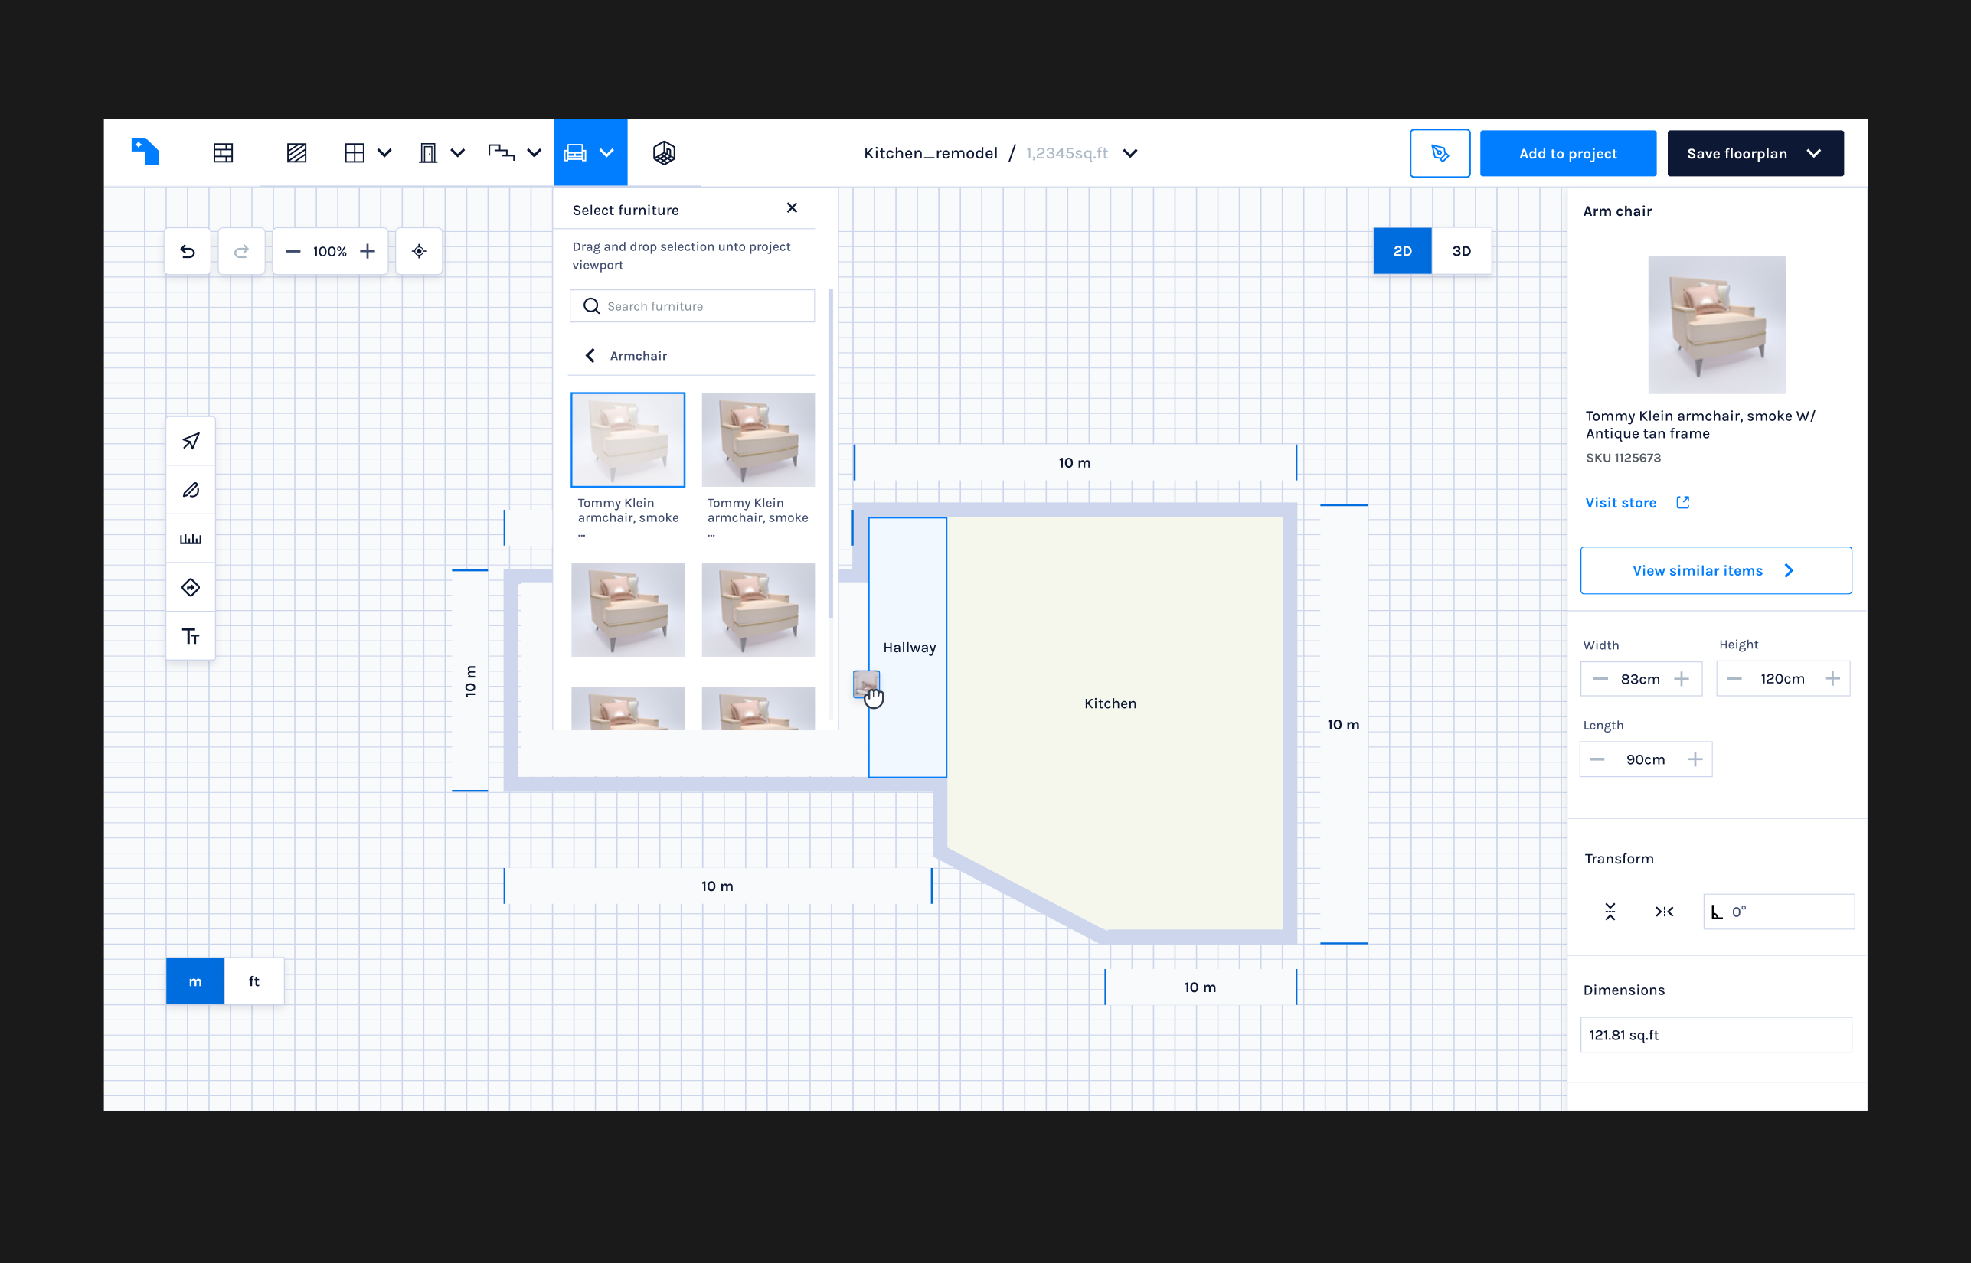Select the m unit toggle
The image size is (1971, 1263).
[x=195, y=981]
